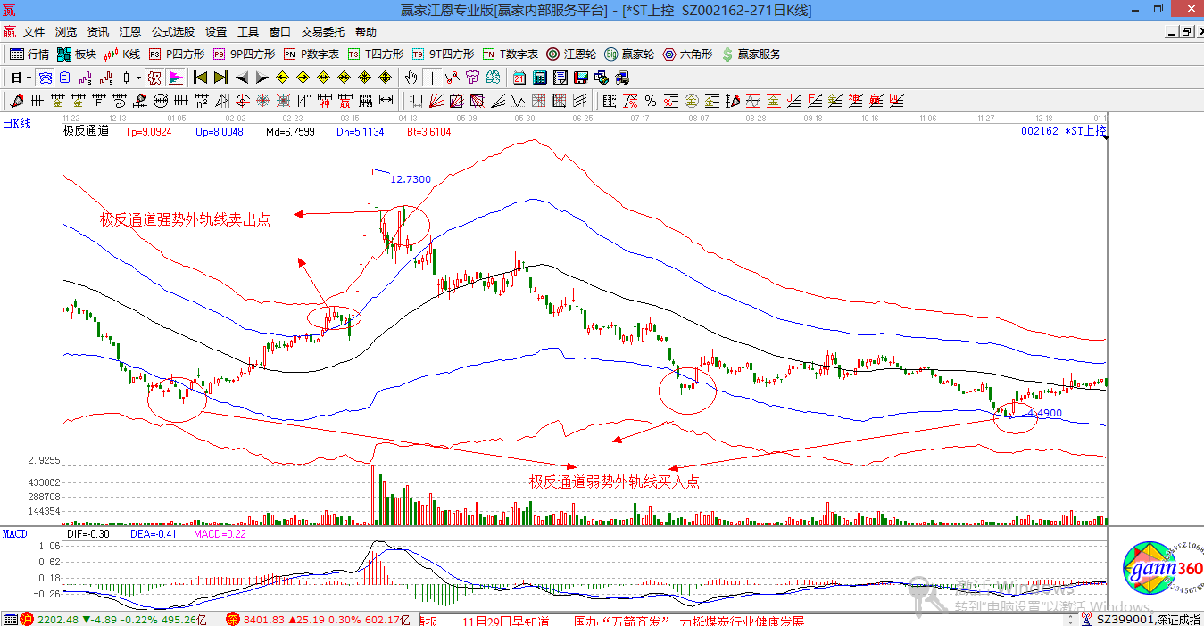The height and width of the screenshot is (626, 1204).
Task: Expand the 日 period dropdown arrow
Action: 29,78
